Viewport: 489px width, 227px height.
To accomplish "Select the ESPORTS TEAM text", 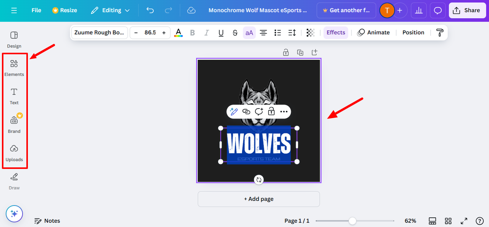I will click(x=259, y=159).
